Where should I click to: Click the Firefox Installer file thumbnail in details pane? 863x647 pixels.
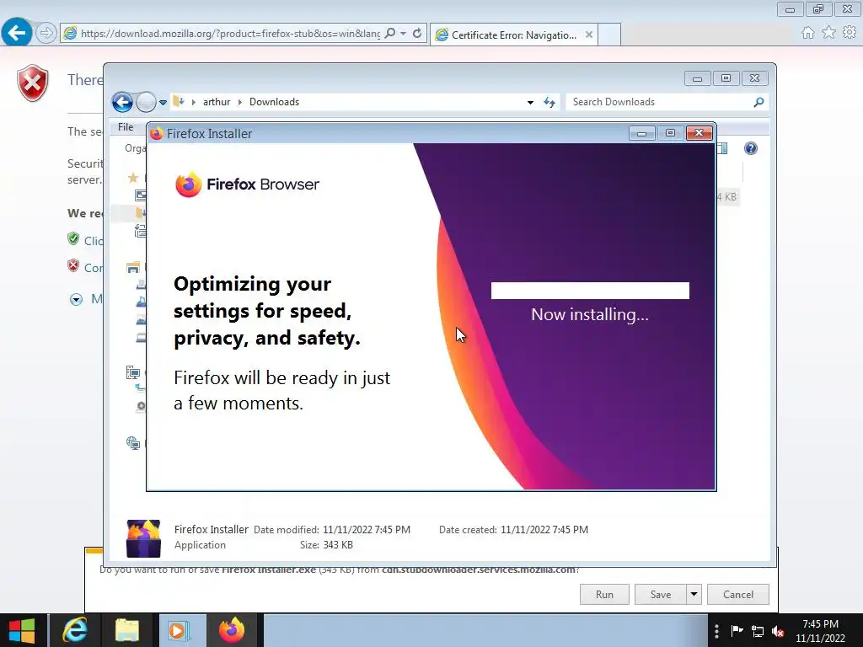click(x=143, y=538)
